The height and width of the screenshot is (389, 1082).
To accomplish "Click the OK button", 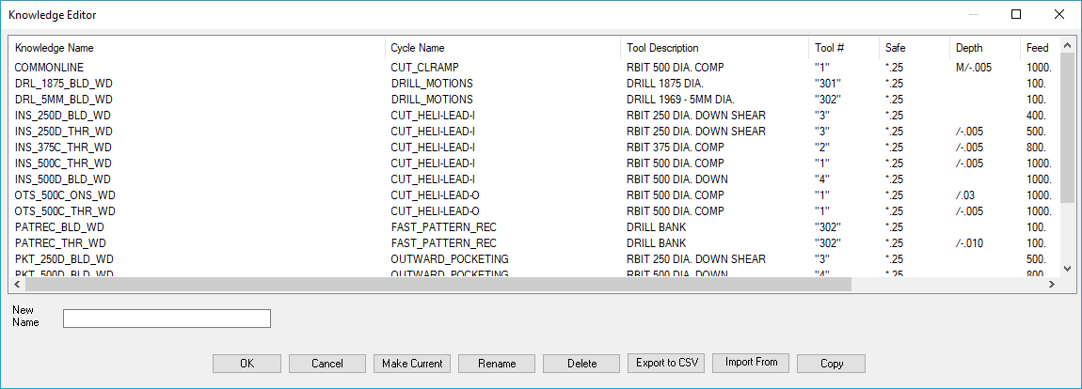I will [x=247, y=364].
